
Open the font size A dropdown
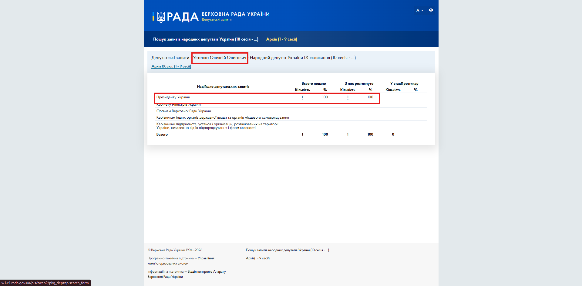tap(419, 11)
